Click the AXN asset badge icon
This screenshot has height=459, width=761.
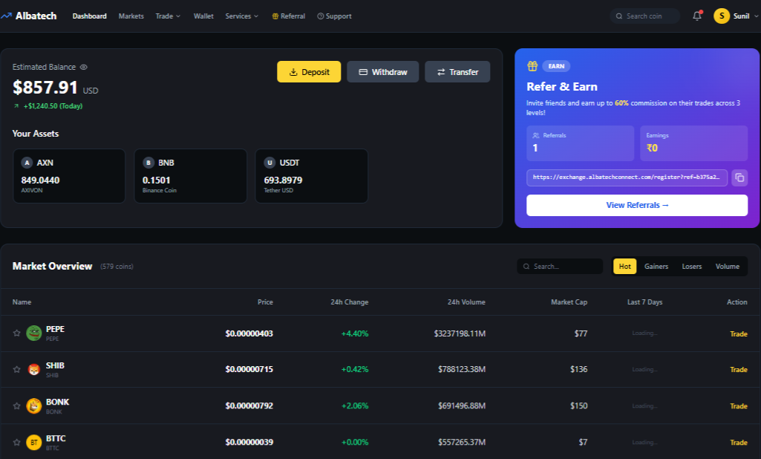tap(27, 163)
